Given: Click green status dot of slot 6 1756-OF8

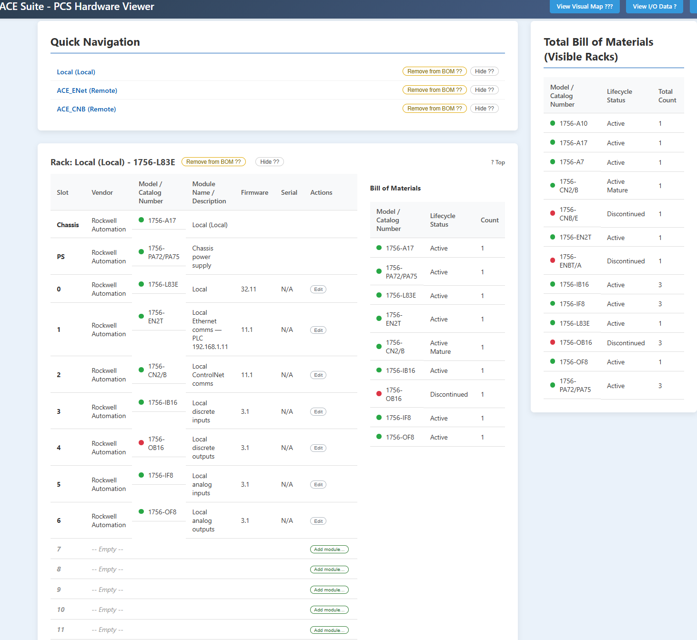Looking at the screenshot, I should coord(141,512).
